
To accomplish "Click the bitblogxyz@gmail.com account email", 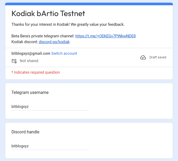I will 31,53.
